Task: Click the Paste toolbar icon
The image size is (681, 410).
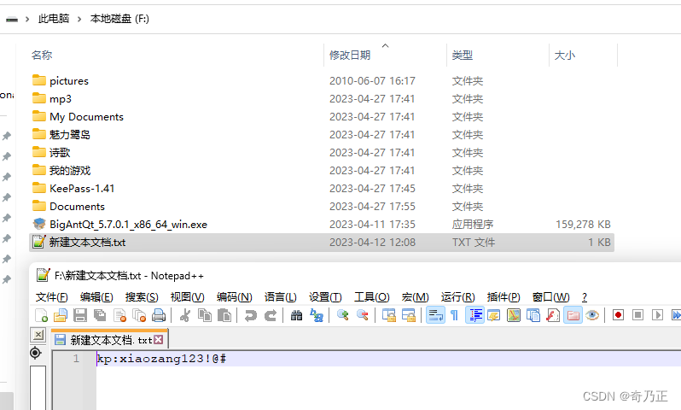Action: 224,315
